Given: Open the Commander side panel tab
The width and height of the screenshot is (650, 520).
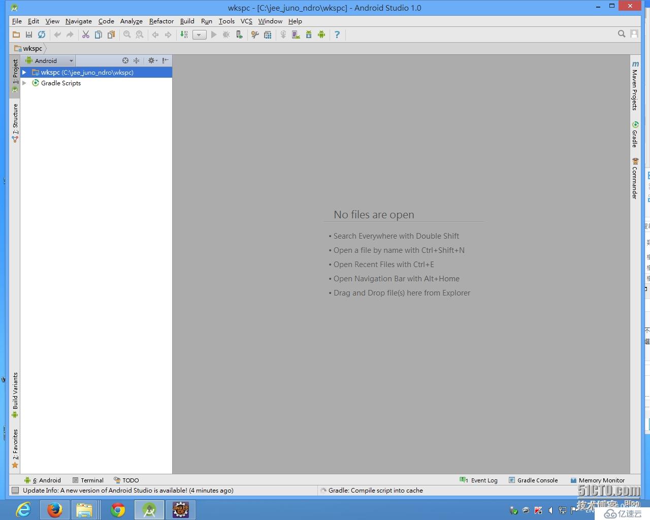Looking at the screenshot, I should pos(635,178).
